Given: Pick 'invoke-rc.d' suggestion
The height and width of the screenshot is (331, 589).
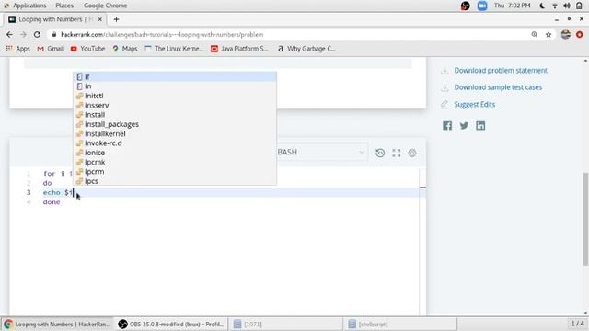Looking at the screenshot, I should 175,143.
